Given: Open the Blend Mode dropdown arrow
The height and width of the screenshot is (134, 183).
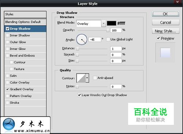Looking at the screenshot, I should click(x=104, y=23).
